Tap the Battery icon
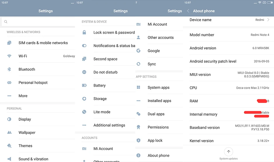The width and height of the screenshot is (274, 162). tap(84, 85)
